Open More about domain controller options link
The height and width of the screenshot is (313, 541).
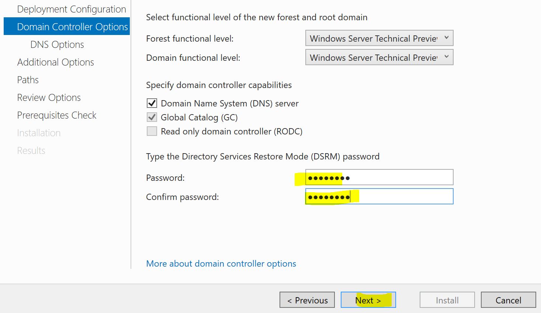point(221,264)
